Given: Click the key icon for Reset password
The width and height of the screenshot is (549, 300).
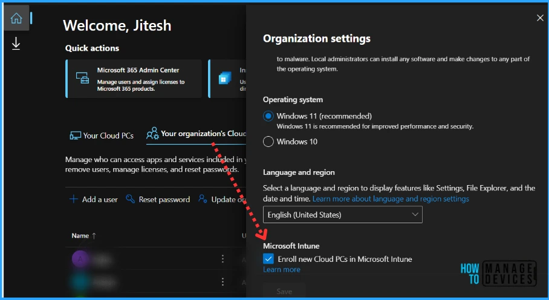Looking at the screenshot, I should (x=130, y=199).
